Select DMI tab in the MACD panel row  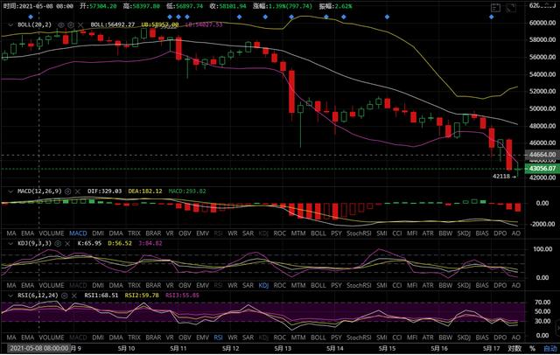click(98, 233)
